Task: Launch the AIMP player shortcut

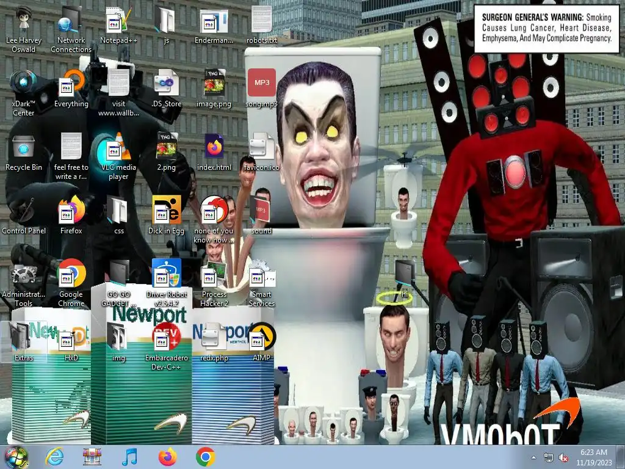Action: [x=261, y=343]
